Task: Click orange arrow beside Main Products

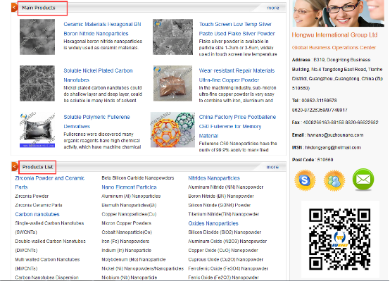Action: point(14,8)
